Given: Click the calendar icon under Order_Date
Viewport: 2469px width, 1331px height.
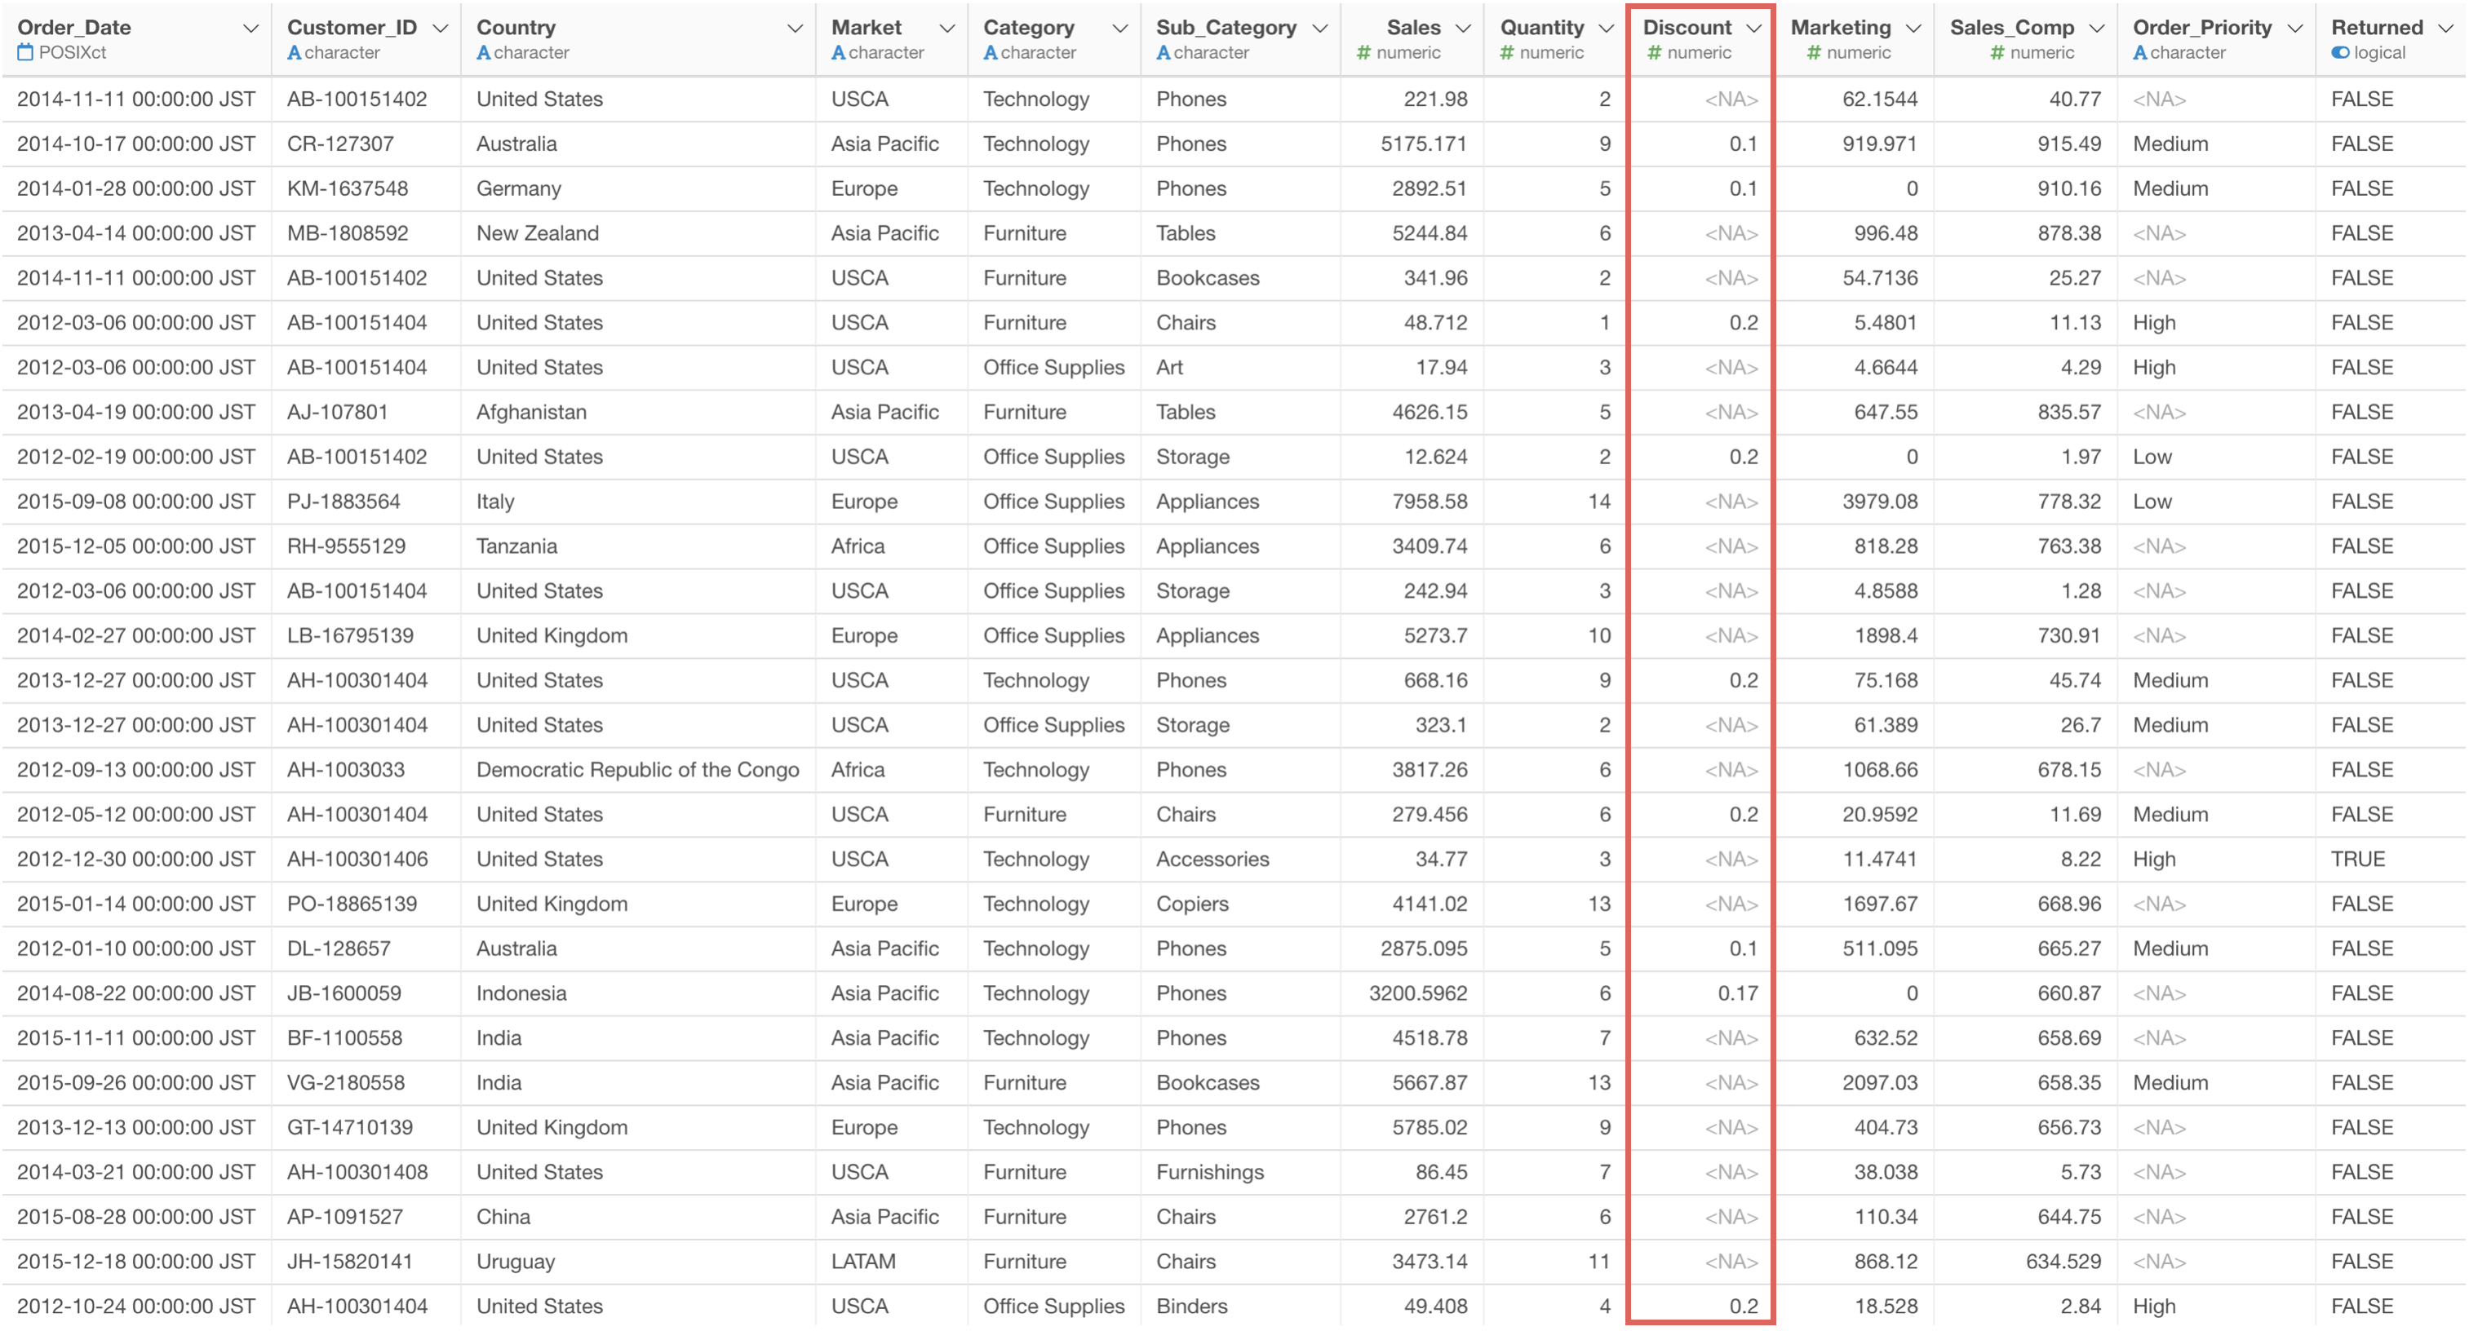Looking at the screenshot, I should point(26,53).
